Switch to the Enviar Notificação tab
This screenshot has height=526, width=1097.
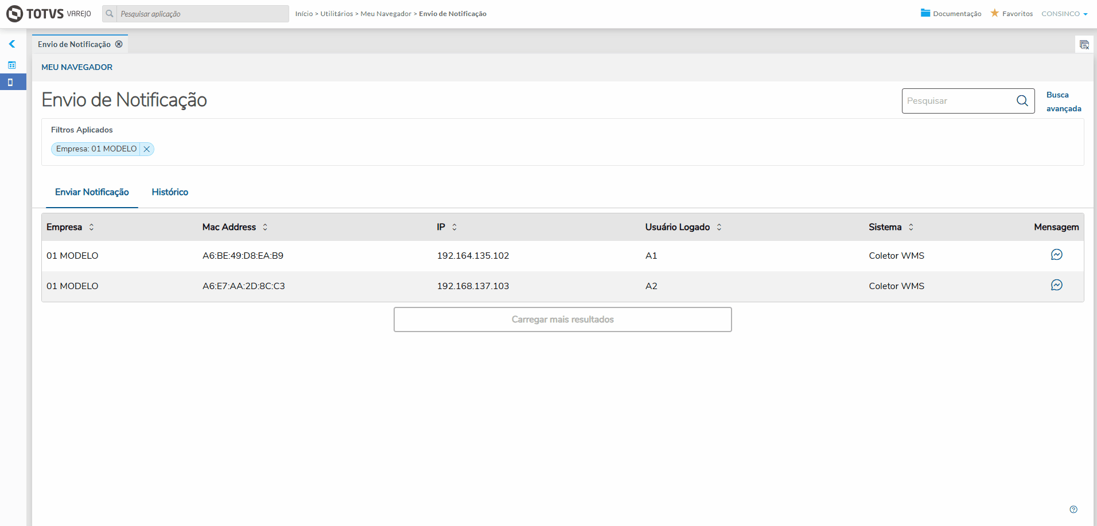coord(92,192)
